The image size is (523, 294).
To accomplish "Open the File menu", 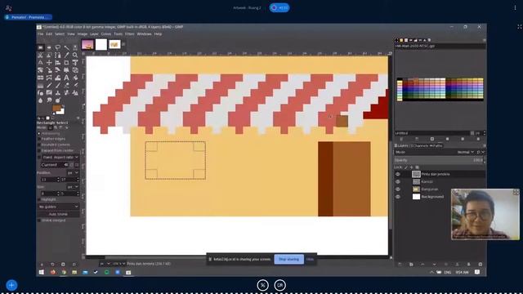I will [x=40, y=34].
